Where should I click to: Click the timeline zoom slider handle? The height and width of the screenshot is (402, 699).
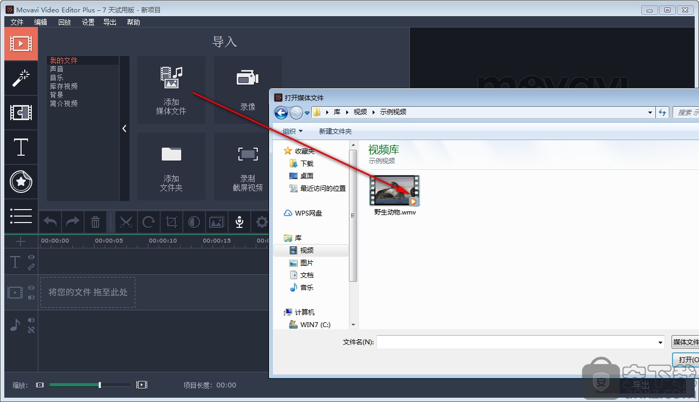coord(100,385)
